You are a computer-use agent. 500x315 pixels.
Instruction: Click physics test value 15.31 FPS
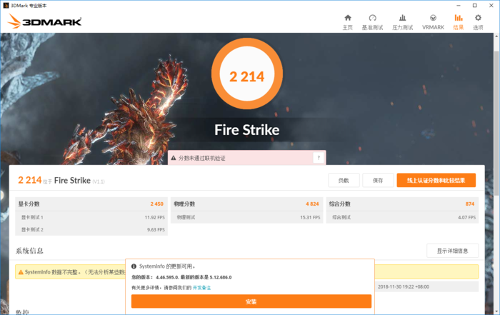click(x=310, y=217)
